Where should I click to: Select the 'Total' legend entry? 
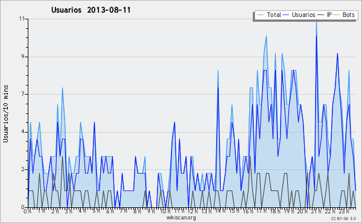click(x=268, y=14)
